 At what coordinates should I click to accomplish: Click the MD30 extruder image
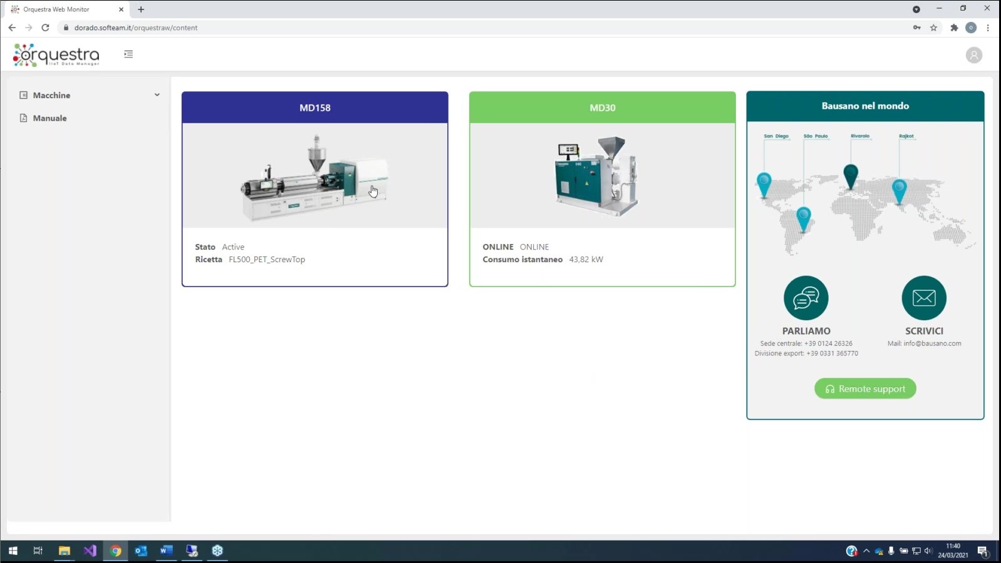click(597, 176)
